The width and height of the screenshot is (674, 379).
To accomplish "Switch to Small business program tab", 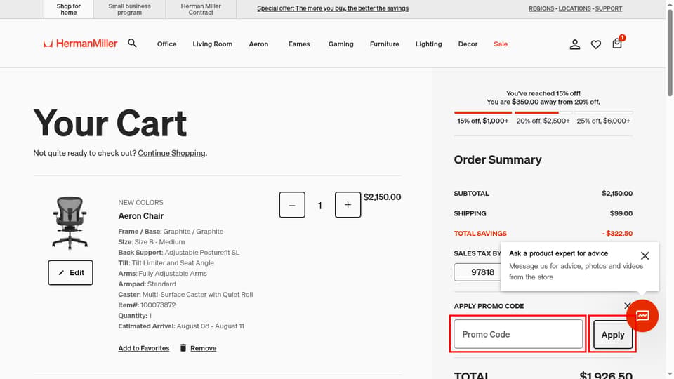I will coord(129,9).
